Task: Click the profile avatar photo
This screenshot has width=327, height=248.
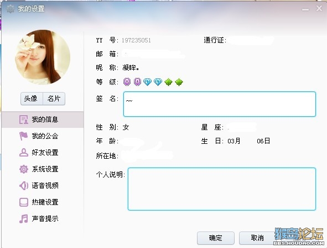Action: coord(43,57)
